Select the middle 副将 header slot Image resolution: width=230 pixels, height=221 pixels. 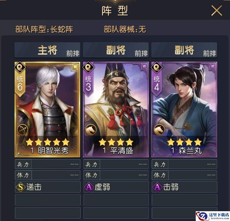coord(116,50)
